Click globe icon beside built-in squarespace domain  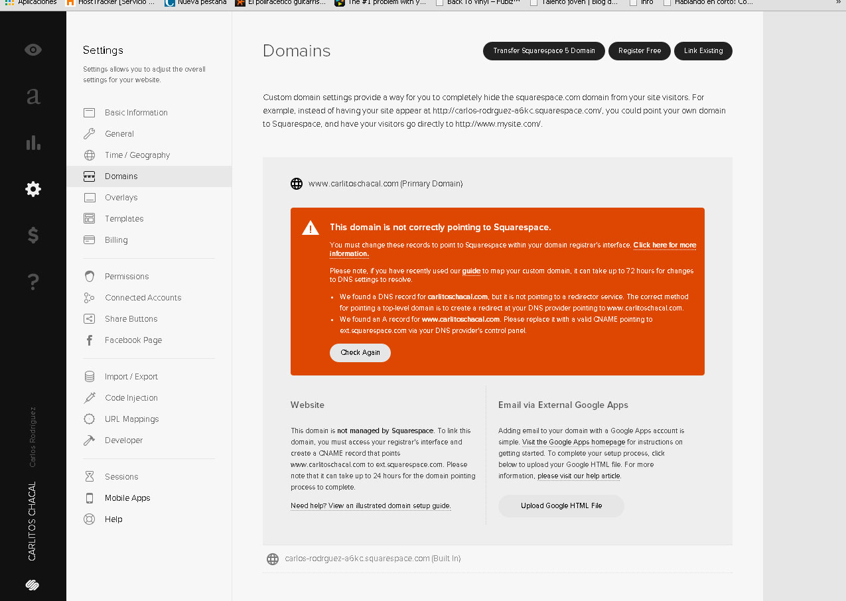click(272, 559)
